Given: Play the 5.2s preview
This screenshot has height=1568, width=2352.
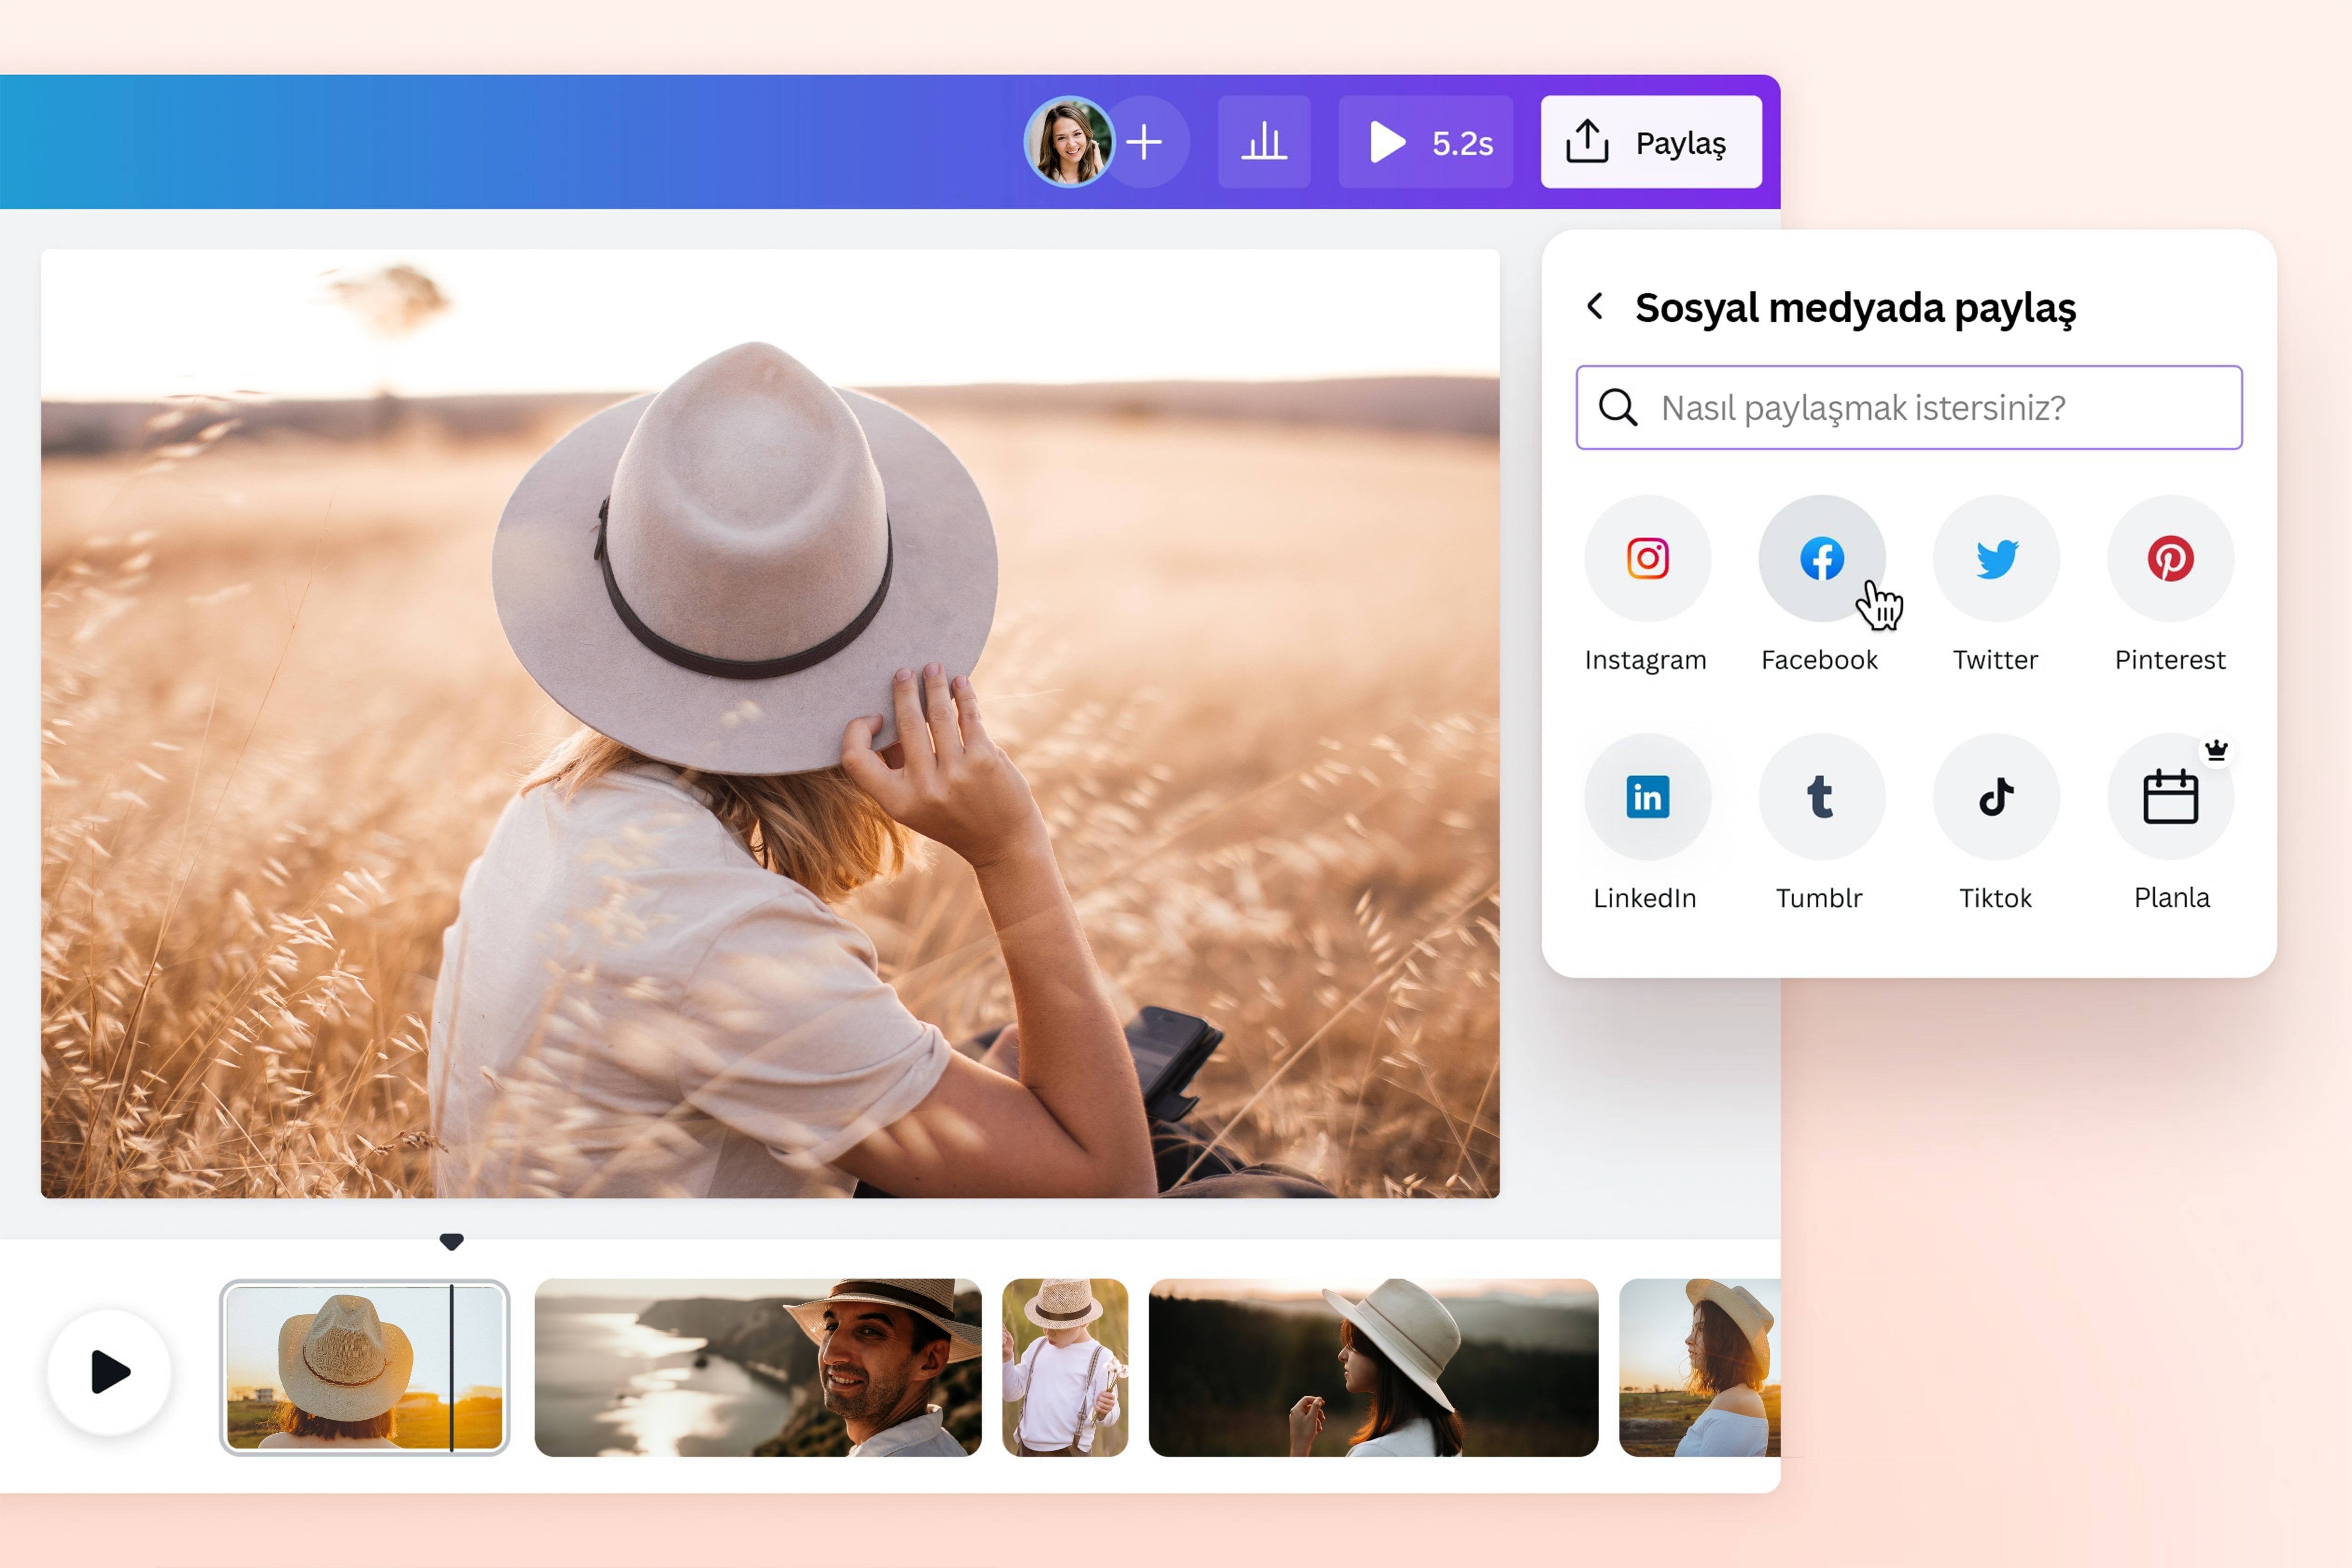Looking at the screenshot, I should (1426, 142).
